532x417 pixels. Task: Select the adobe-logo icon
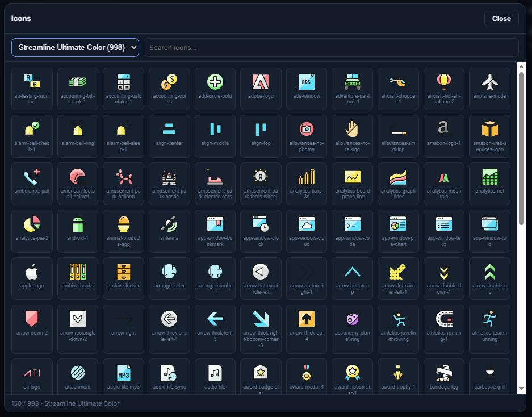coord(261,89)
